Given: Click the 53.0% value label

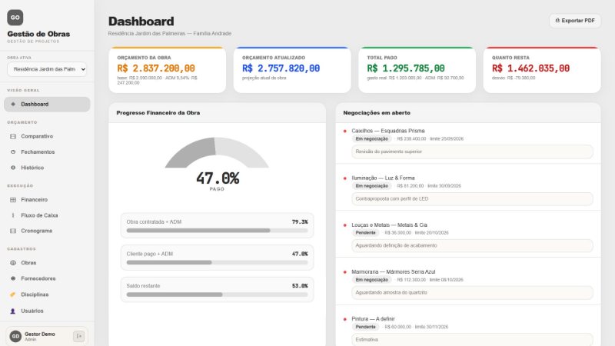Looking at the screenshot, I should (300, 286).
